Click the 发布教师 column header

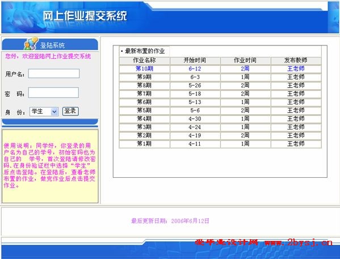(x=296, y=60)
